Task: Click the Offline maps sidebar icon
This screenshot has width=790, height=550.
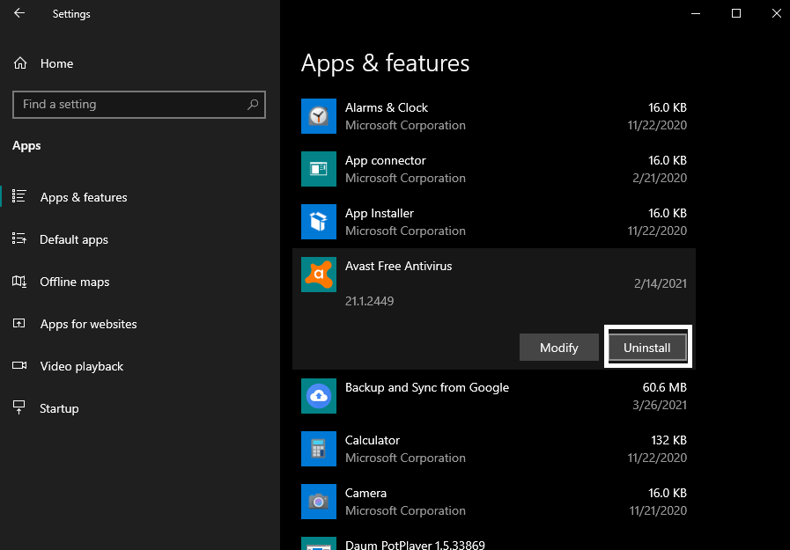Action: pyautogui.click(x=19, y=282)
